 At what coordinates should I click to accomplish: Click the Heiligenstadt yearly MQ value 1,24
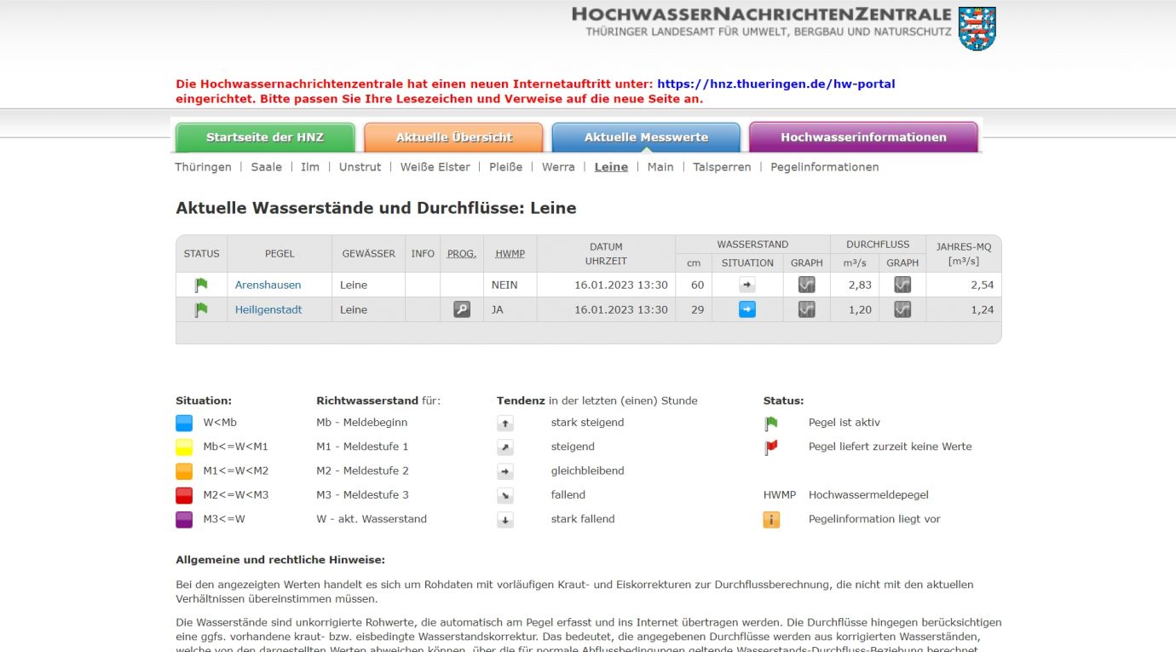pos(982,309)
